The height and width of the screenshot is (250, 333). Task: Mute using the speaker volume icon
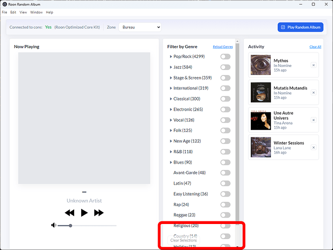[54, 225]
